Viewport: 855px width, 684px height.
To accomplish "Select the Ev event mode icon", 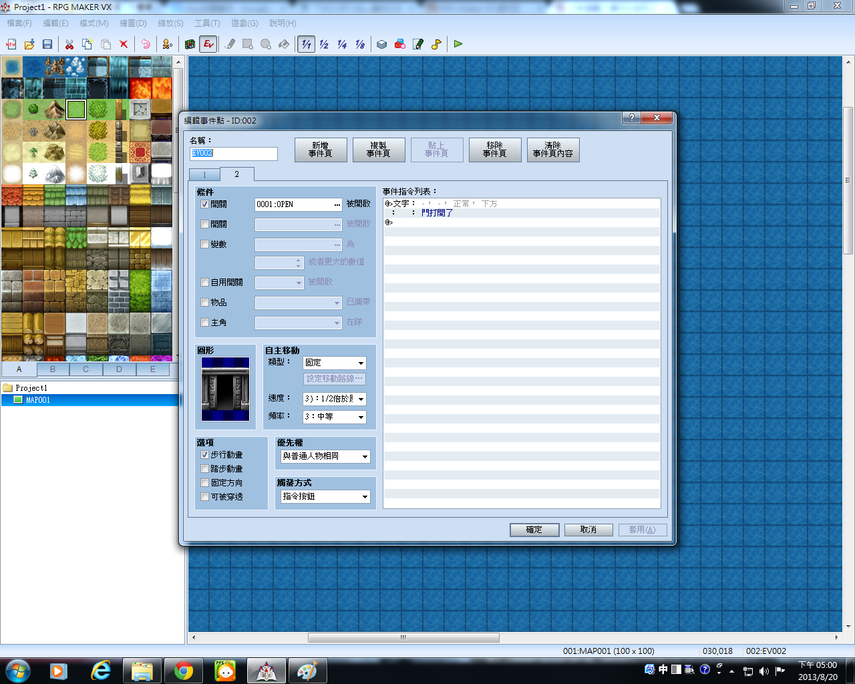I will 208,44.
